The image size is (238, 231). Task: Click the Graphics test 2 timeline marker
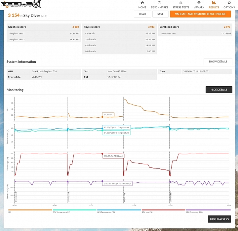69,196
